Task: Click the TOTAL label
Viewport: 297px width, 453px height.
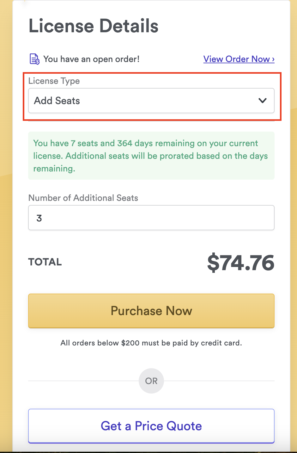Action: [x=45, y=262]
